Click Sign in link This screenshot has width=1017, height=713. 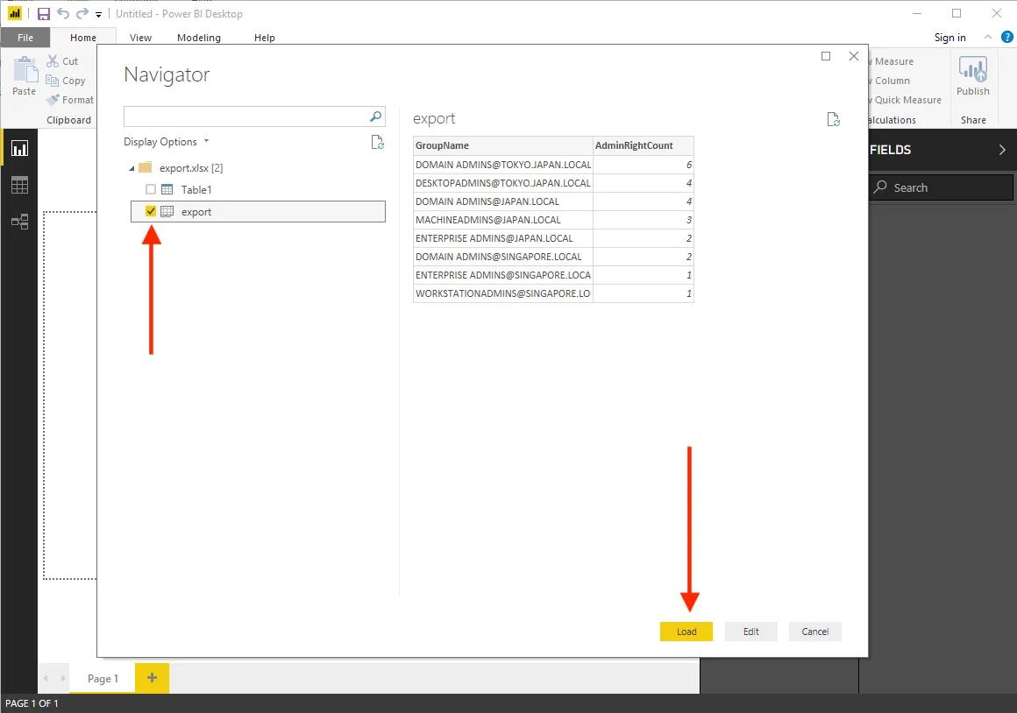(x=949, y=38)
